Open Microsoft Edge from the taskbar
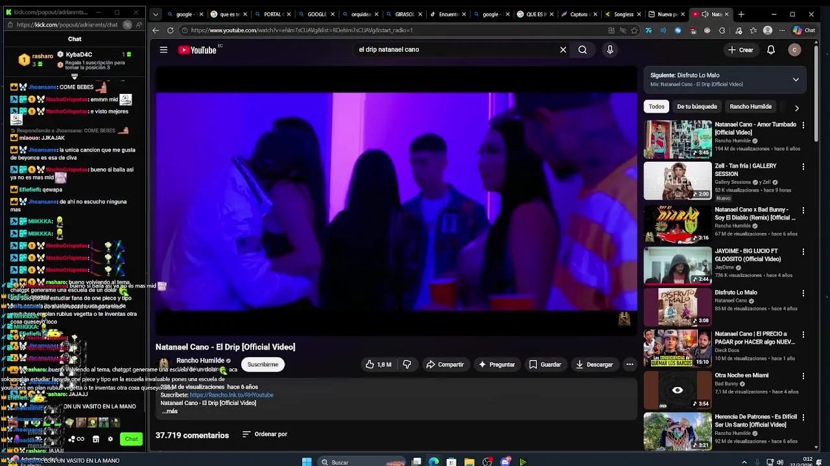830x466 pixels. (x=434, y=461)
